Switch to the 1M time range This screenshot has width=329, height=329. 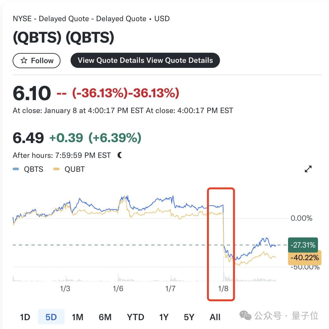pyautogui.click(x=78, y=317)
